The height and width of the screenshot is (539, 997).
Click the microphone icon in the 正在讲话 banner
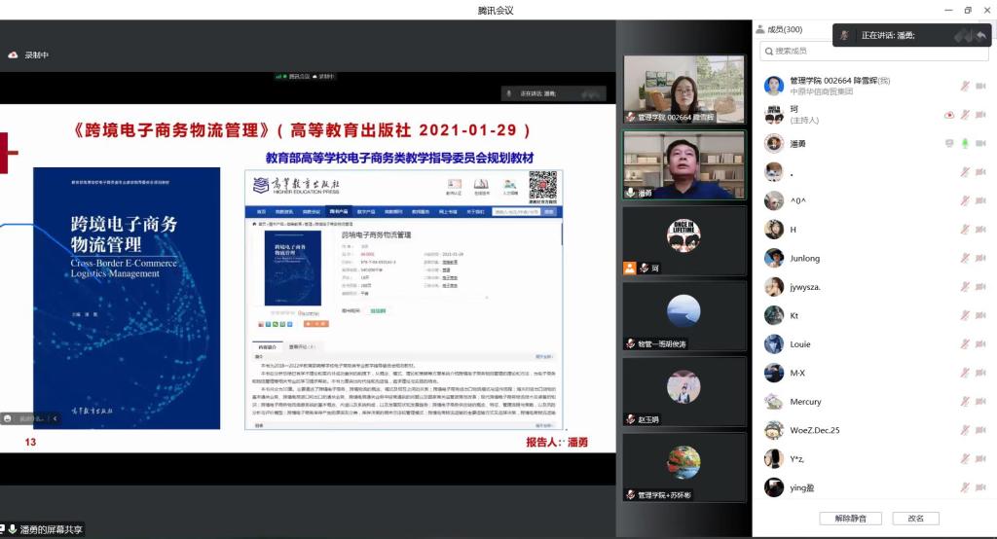click(844, 36)
